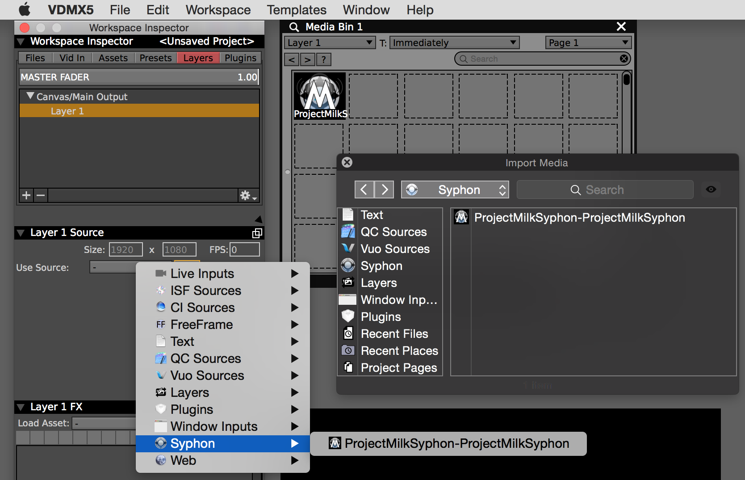The image size is (745, 480).
Task: Navigate forward in Import Media
Action: coord(384,189)
